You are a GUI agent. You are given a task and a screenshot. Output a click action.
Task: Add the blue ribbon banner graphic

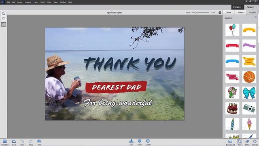[232, 61]
